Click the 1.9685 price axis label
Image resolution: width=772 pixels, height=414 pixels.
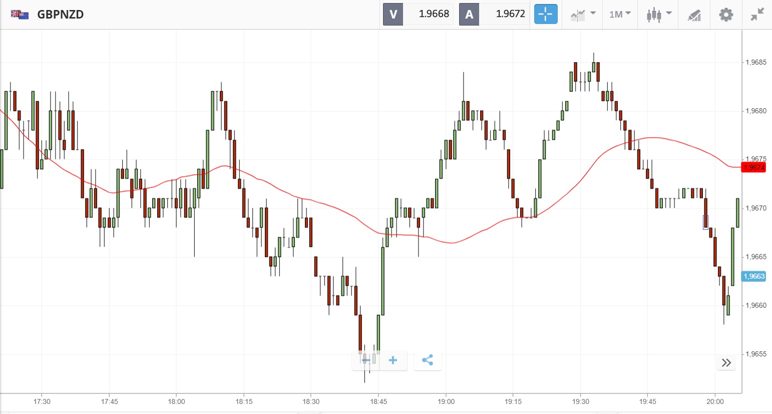[756, 63]
